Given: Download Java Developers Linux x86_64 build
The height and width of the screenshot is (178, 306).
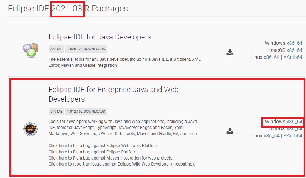Looking at the screenshot, I should pyautogui.click(x=271, y=57).
